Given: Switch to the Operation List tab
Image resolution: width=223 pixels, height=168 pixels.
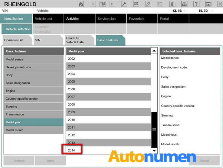Looking at the screenshot, I should [x=17, y=40].
